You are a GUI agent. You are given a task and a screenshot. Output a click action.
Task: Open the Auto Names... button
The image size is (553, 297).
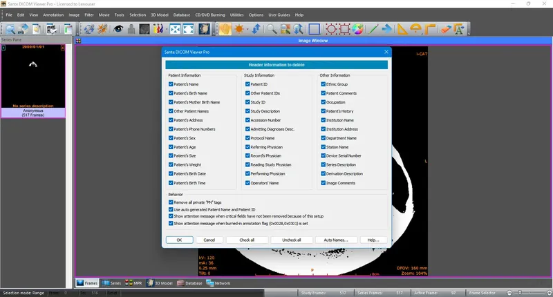click(336, 240)
